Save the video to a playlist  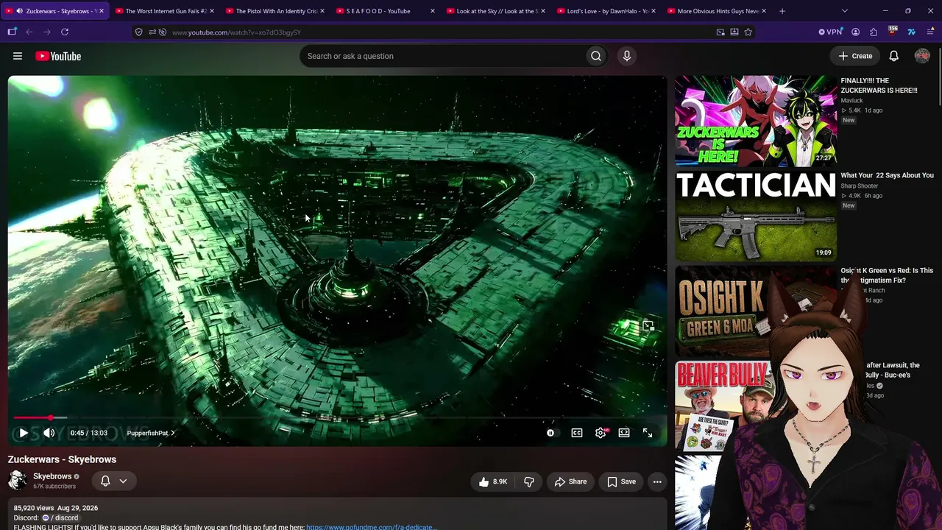(x=622, y=481)
